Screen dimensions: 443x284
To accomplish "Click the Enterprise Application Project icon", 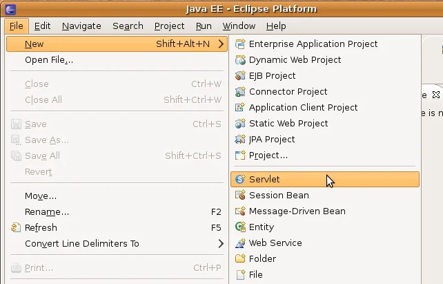I will tap(240, 44).
